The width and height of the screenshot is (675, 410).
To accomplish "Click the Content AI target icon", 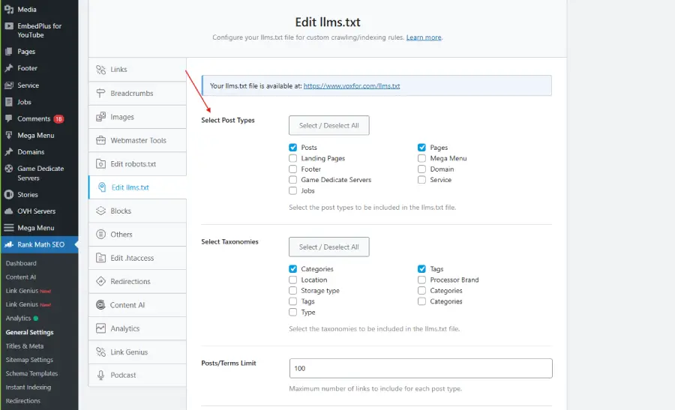I will [100, 304].
